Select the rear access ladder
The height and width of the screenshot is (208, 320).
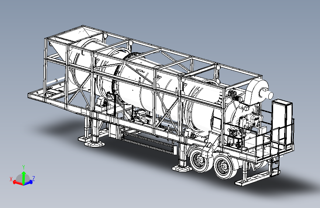(x=274, y=166)
